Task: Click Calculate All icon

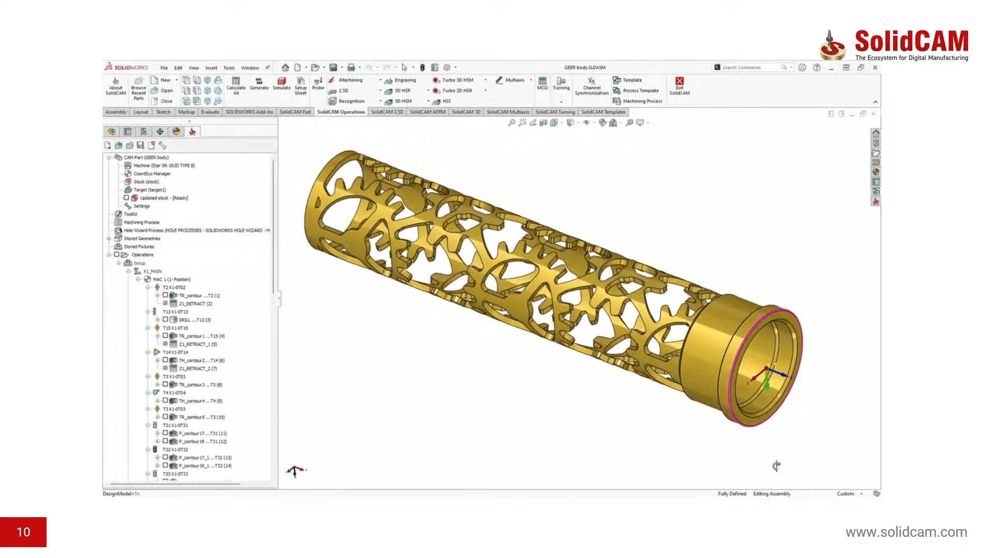Action: click(x=236, y=82)
